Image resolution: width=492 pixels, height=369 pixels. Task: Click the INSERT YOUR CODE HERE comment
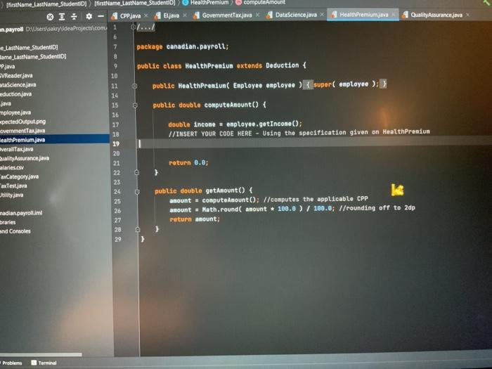tap(299, 133)
